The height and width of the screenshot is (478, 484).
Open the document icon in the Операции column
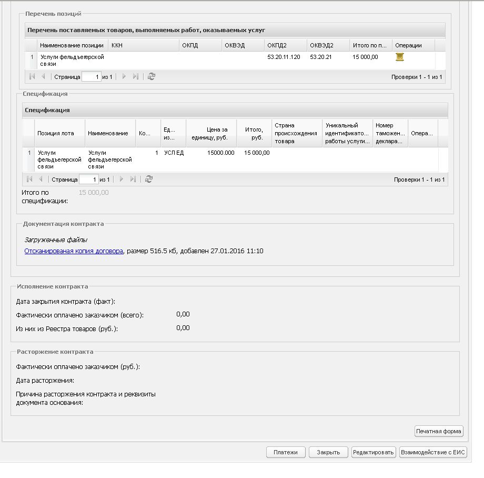click(400, 57)
